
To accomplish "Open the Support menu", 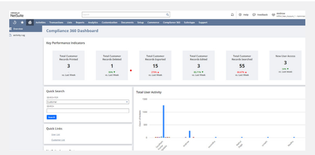I will pos(203,23).
